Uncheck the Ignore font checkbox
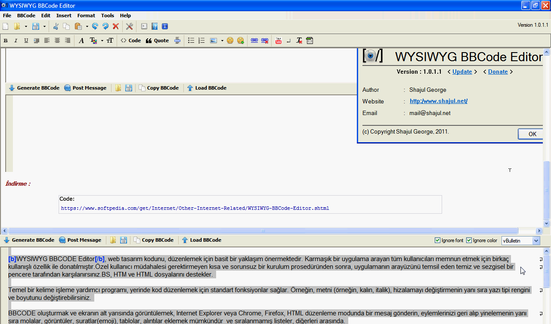 [438, 240]
